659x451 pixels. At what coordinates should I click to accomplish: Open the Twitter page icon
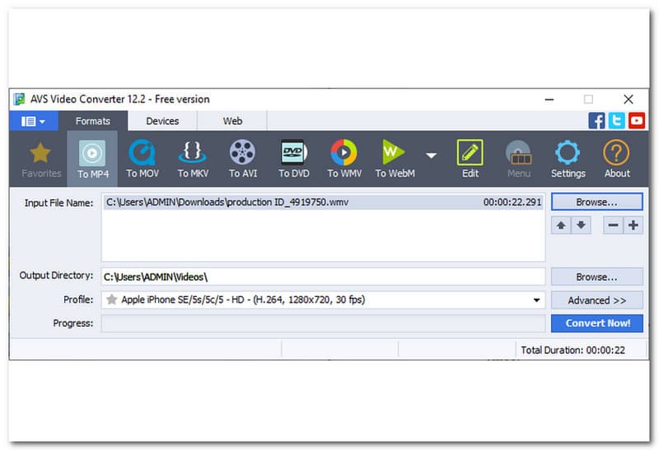(616, 121)
